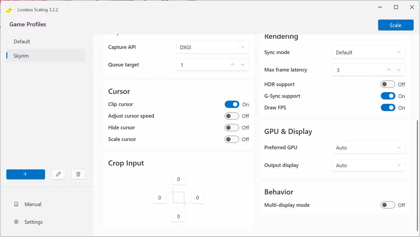Open the Capture API dropdown
This screenshot has width=420, height=237.
tap(212, 47)
